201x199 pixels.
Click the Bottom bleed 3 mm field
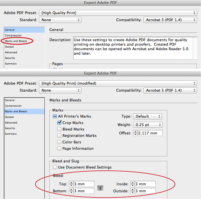(84, 191)
